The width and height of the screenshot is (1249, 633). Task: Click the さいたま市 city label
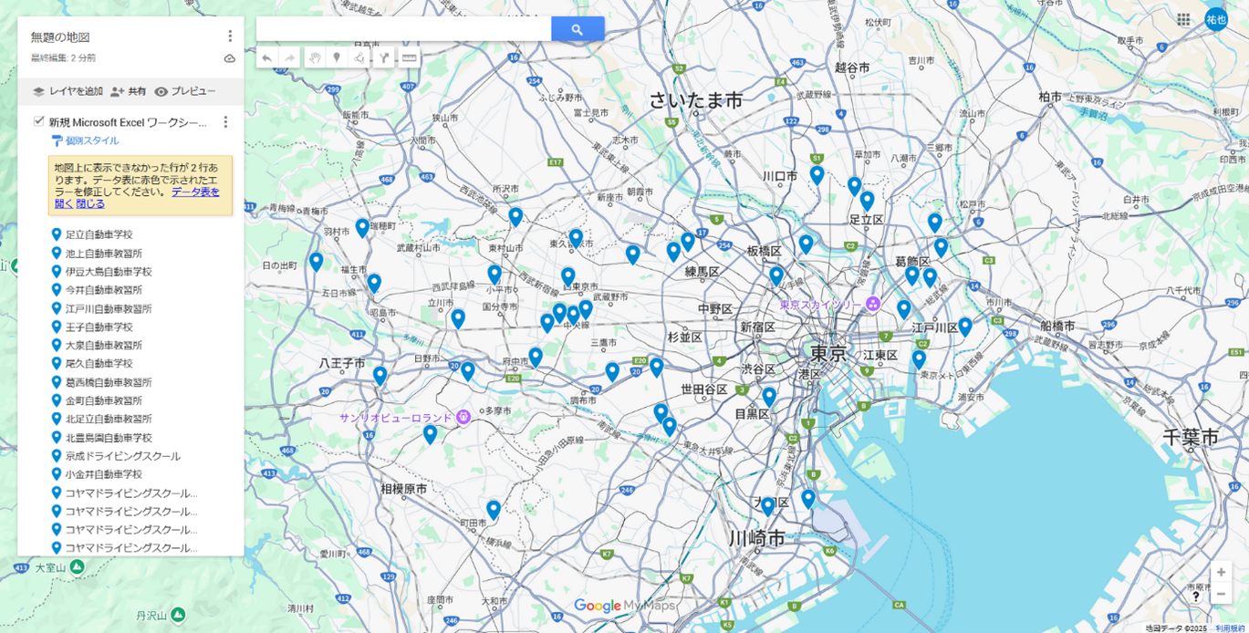pos(696,100)
